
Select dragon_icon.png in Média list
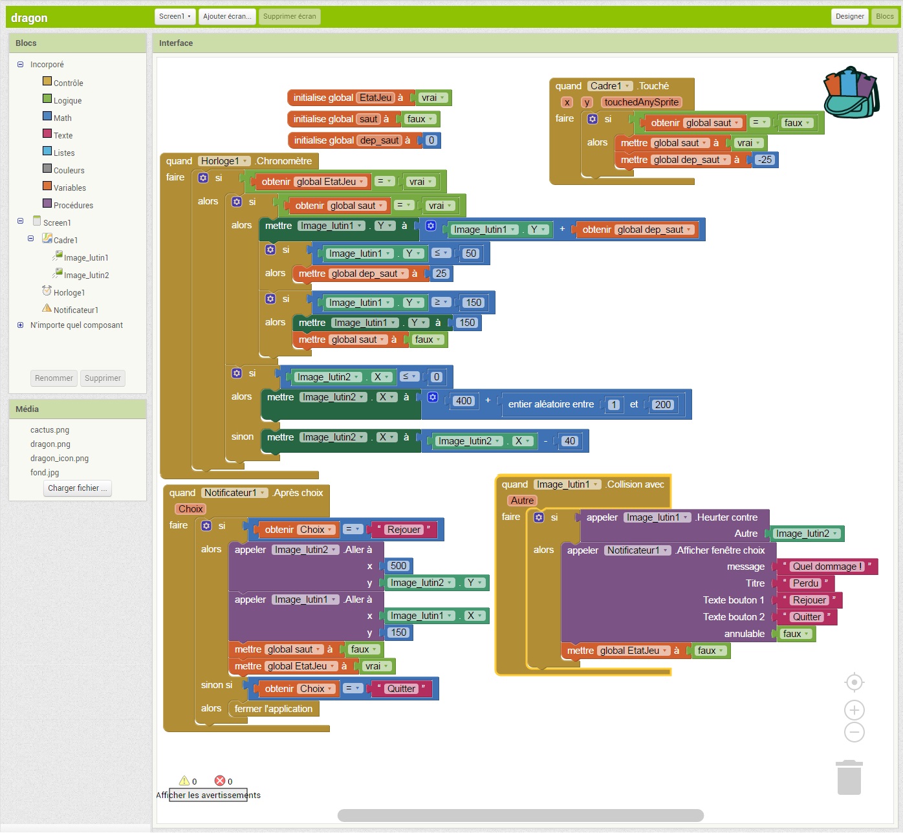coord(60,458)
